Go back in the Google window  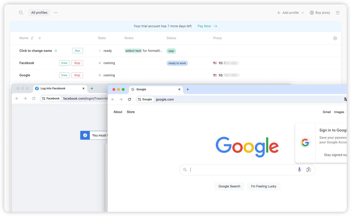[x=113, y=99]
